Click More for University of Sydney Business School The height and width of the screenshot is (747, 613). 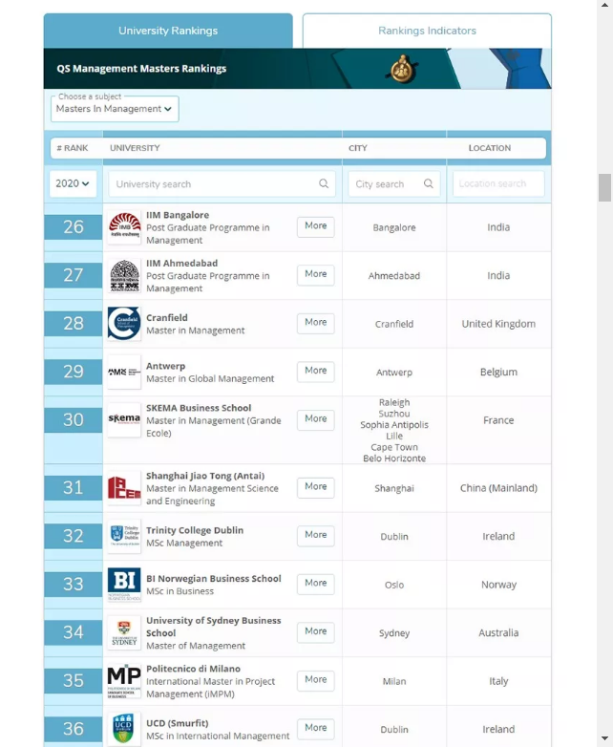coord(316,631)
